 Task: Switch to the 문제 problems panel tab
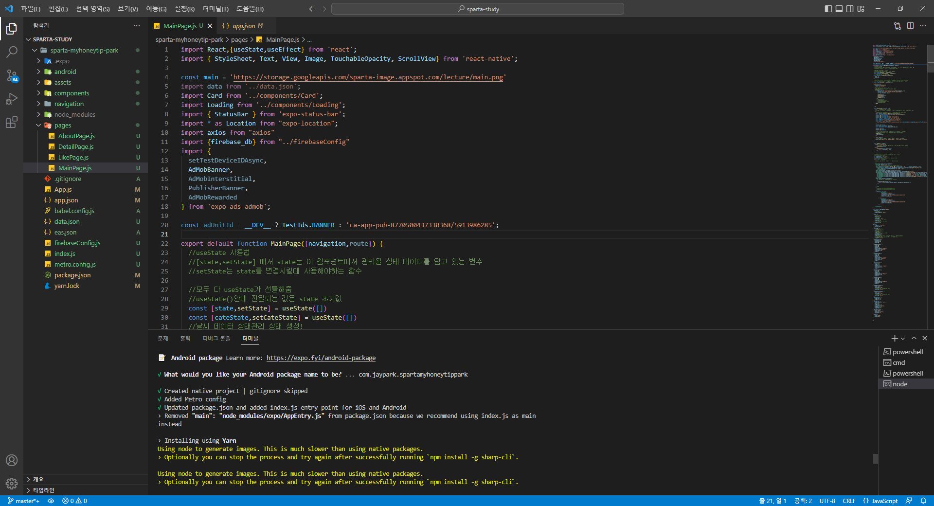pos(163,338)
